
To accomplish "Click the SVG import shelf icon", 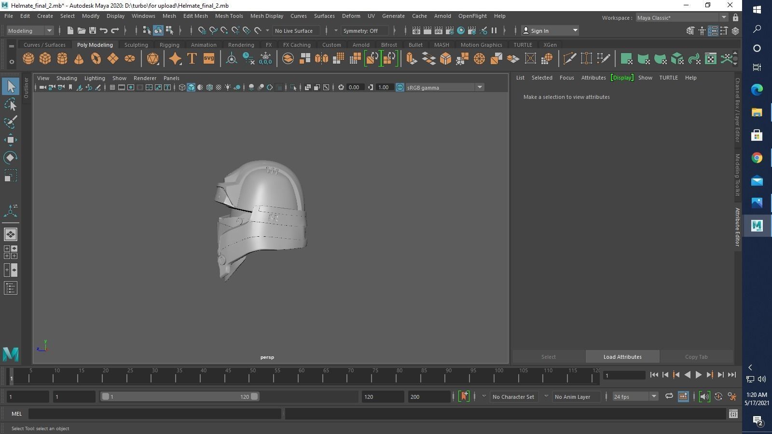I will [208, 59].
